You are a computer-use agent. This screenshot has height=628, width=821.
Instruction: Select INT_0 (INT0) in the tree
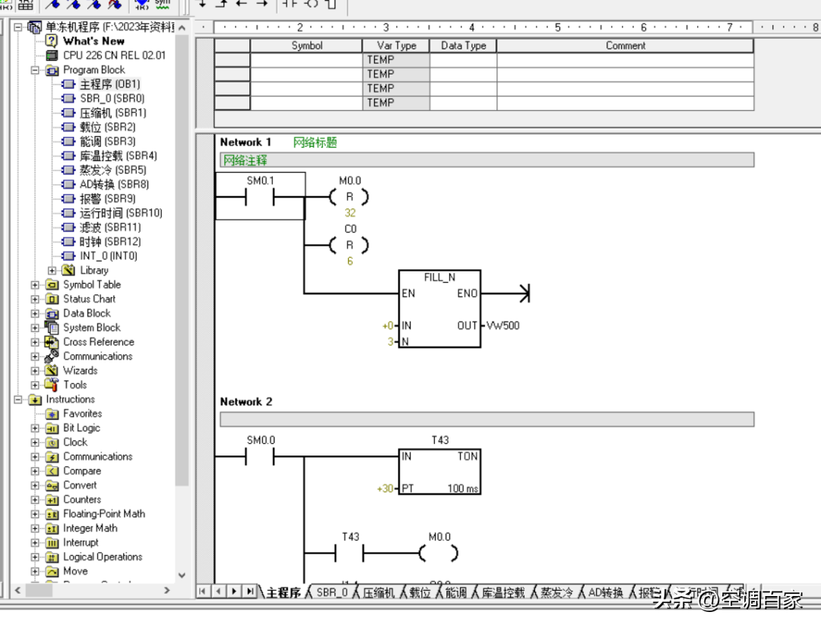(x=109, y=256)
